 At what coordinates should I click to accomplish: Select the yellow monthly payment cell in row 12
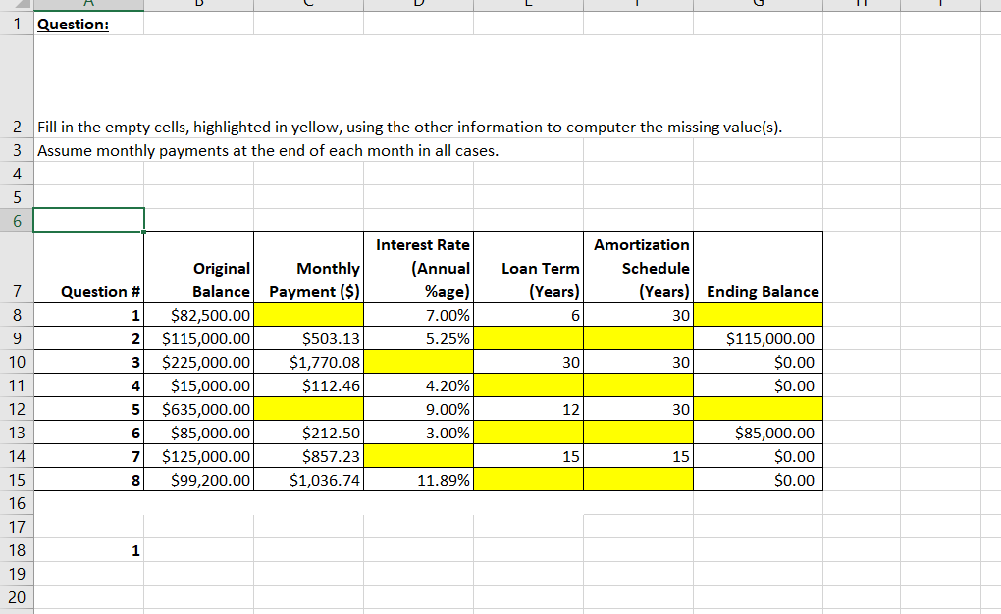point(309,409)
